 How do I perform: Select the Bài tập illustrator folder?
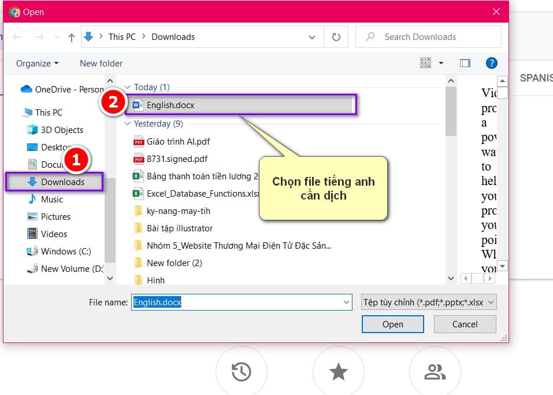[173, 228]
